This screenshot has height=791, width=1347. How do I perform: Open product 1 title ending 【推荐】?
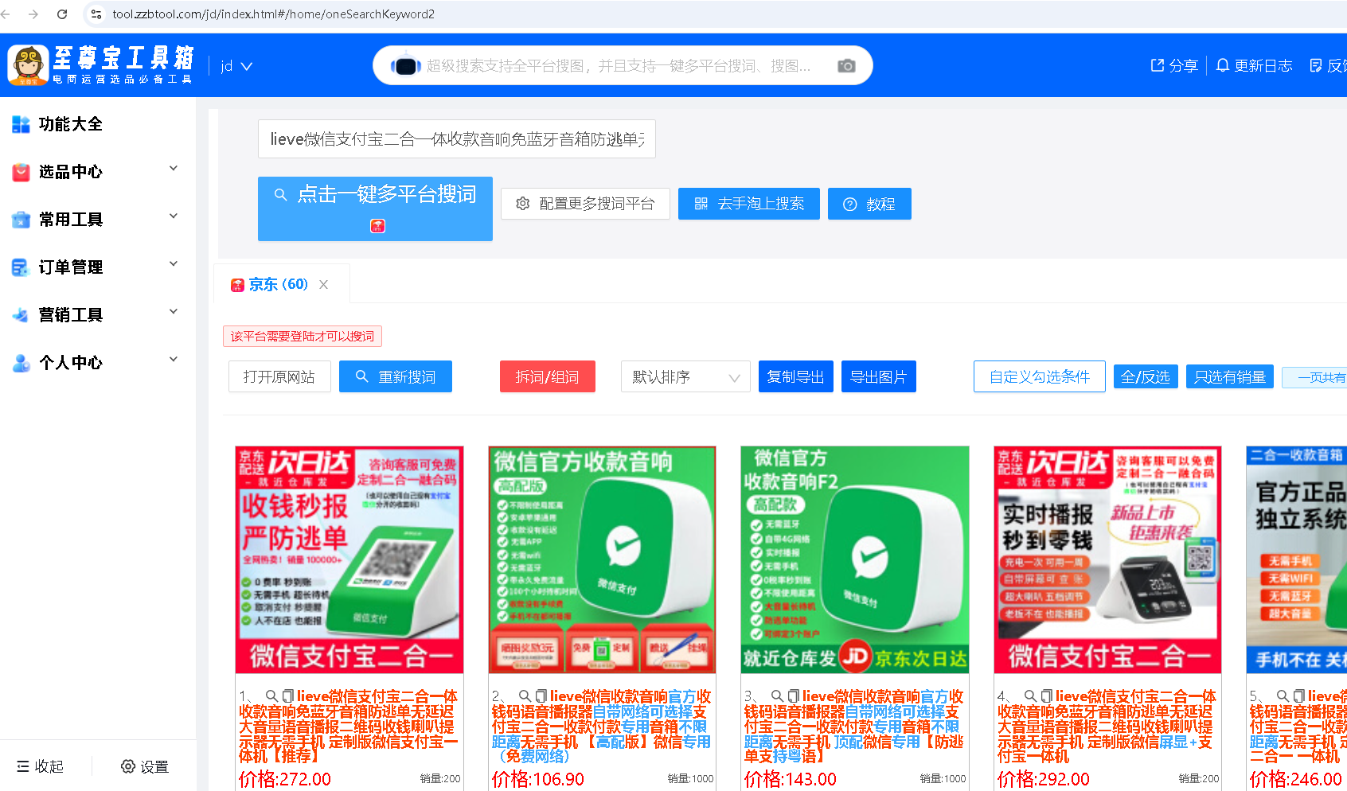coord(349,727)
